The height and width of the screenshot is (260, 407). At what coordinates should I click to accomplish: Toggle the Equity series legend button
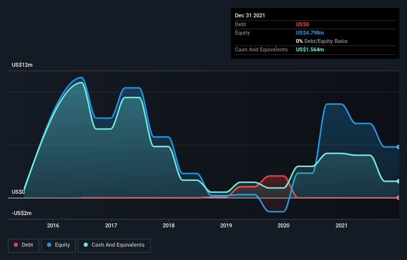tap(58, 245)
